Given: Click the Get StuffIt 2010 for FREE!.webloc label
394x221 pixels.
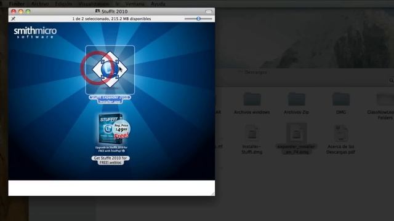Looking at the screenshot, I should (111, 160).
